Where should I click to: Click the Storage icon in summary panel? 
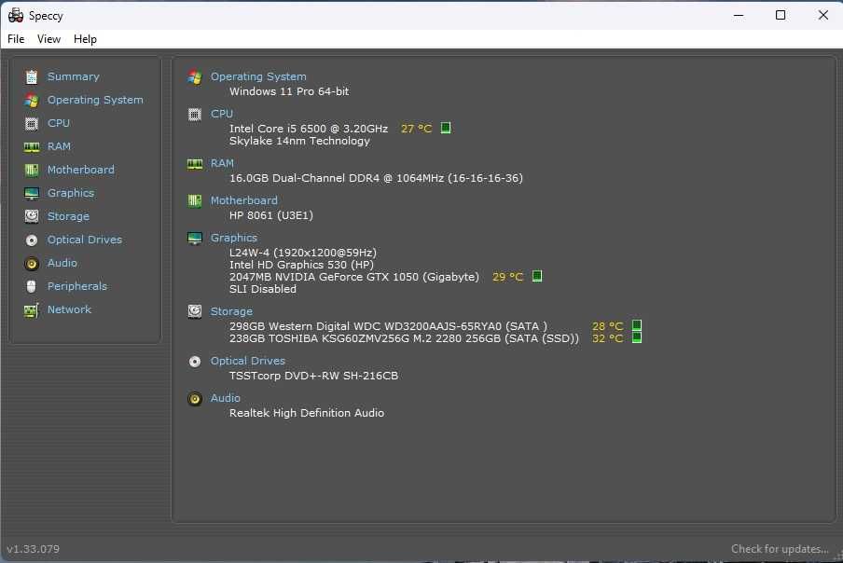coord(195,311)
